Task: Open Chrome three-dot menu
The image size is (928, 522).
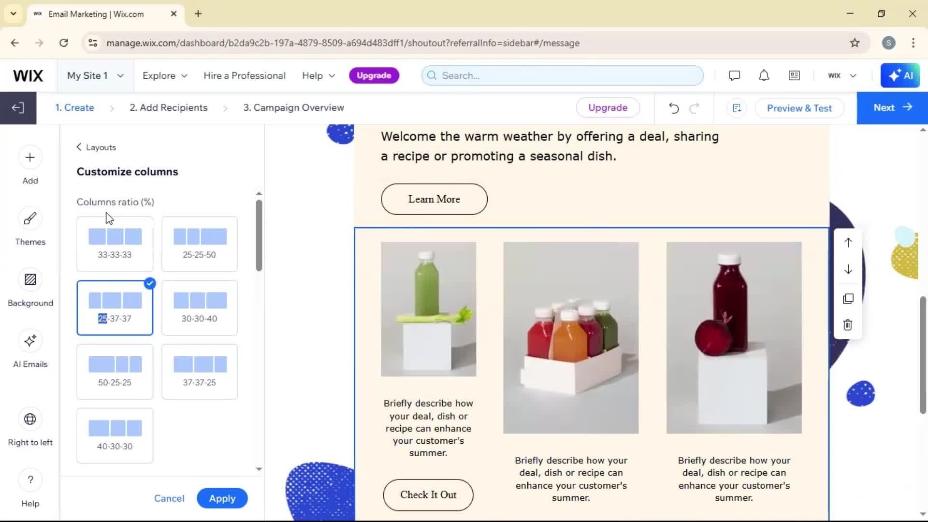Action: point(913,43)
